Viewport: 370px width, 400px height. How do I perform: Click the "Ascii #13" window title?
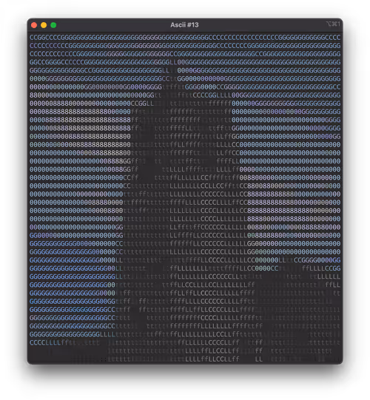coord(184,25)
